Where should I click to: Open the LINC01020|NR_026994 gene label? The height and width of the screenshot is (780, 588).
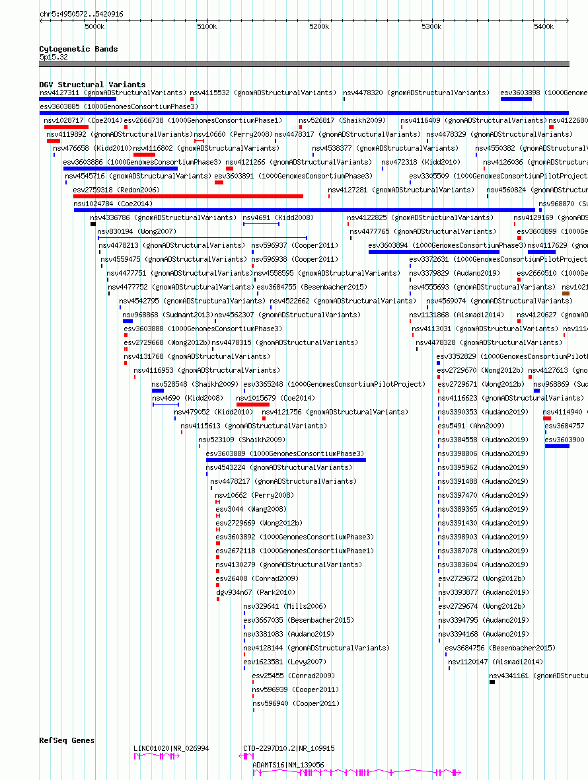tap(171, 748)
